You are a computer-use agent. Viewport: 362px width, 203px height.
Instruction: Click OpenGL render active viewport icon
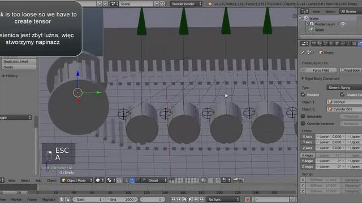[235, 180]
